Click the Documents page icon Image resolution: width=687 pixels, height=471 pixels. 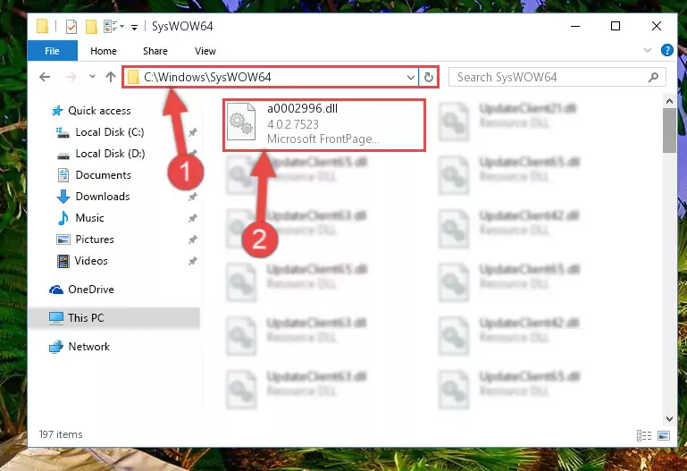pos(63,175)
